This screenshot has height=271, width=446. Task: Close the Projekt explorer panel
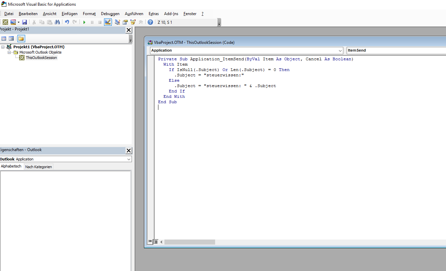tap(129, 30)
